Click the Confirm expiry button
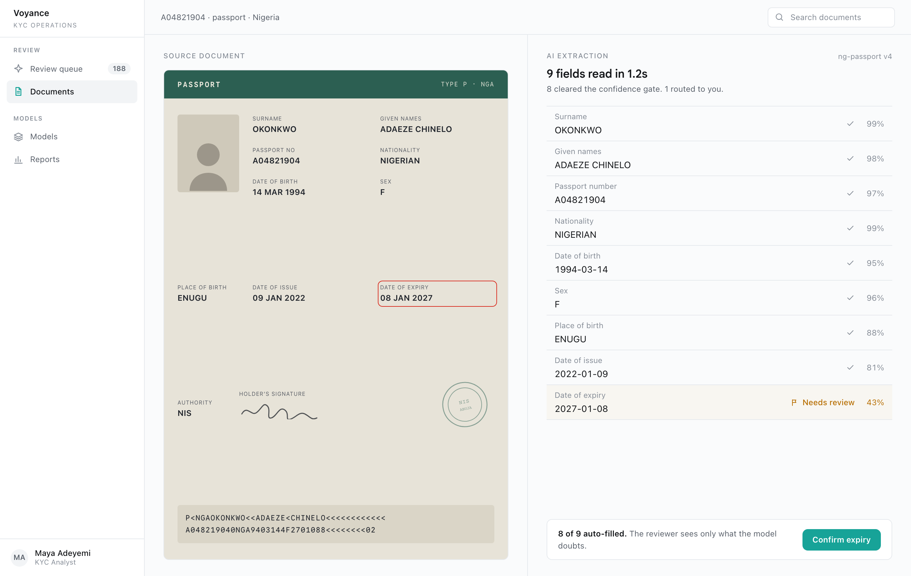 [x=841, y=540]
